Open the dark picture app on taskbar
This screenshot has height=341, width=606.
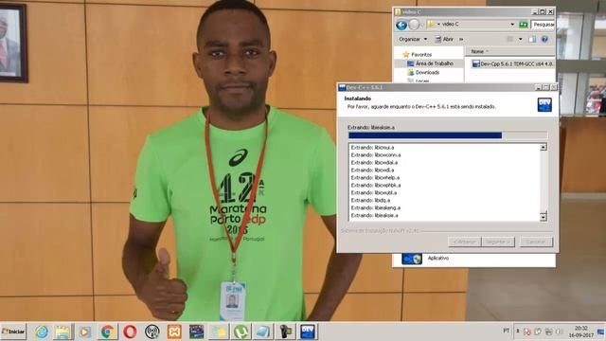click(196, 332)
